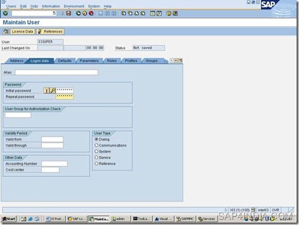The image size is (299, 225).
Task: Open the command field history dropdown
Action: [x=54, y=13]
